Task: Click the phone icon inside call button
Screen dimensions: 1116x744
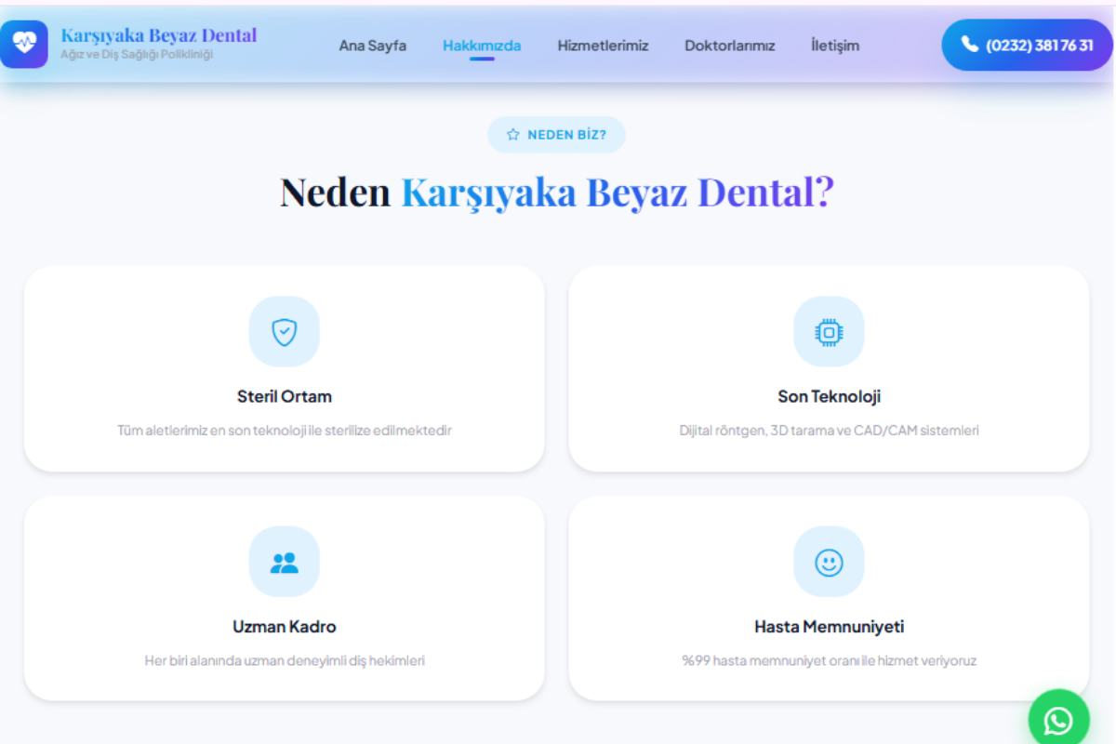Action: pyautogui.click(x=968, y=44)
